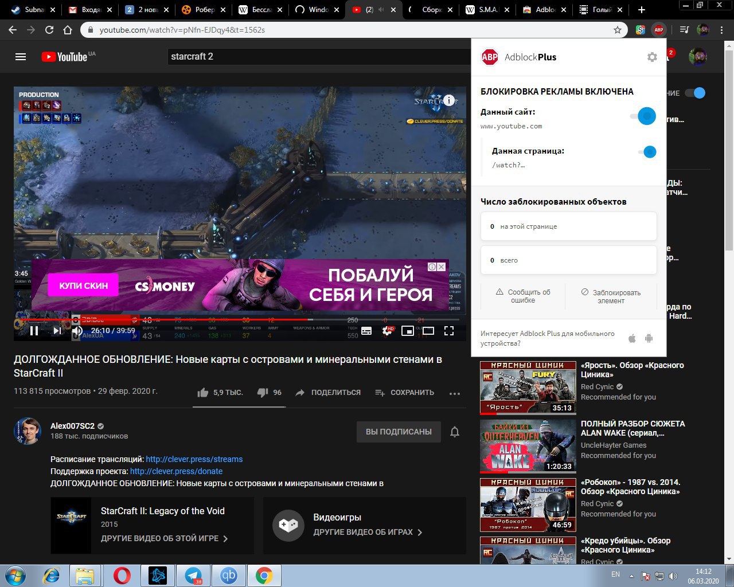
Task: Toggle subtitles in video player
Action: coord(366,331)
